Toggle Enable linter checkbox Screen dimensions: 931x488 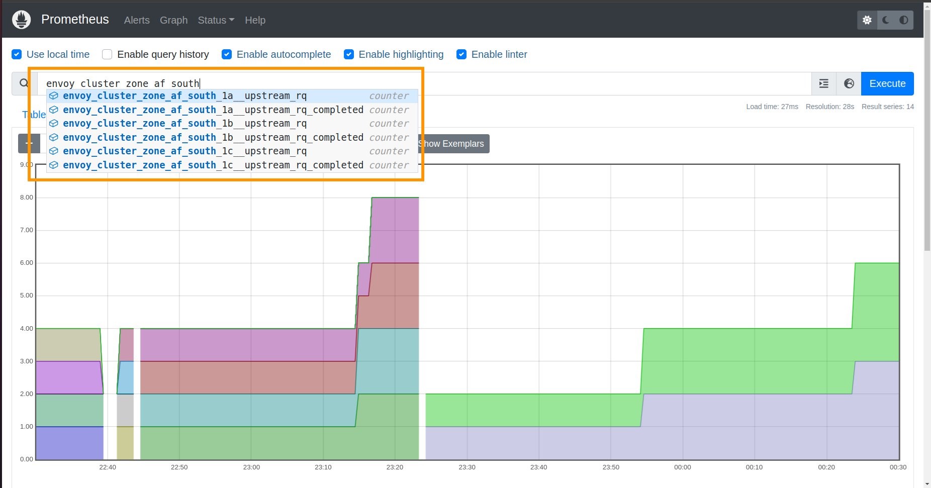(461, 54)
